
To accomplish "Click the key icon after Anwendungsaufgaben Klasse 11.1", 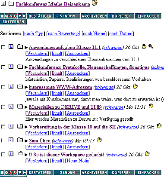I will 151,46.
